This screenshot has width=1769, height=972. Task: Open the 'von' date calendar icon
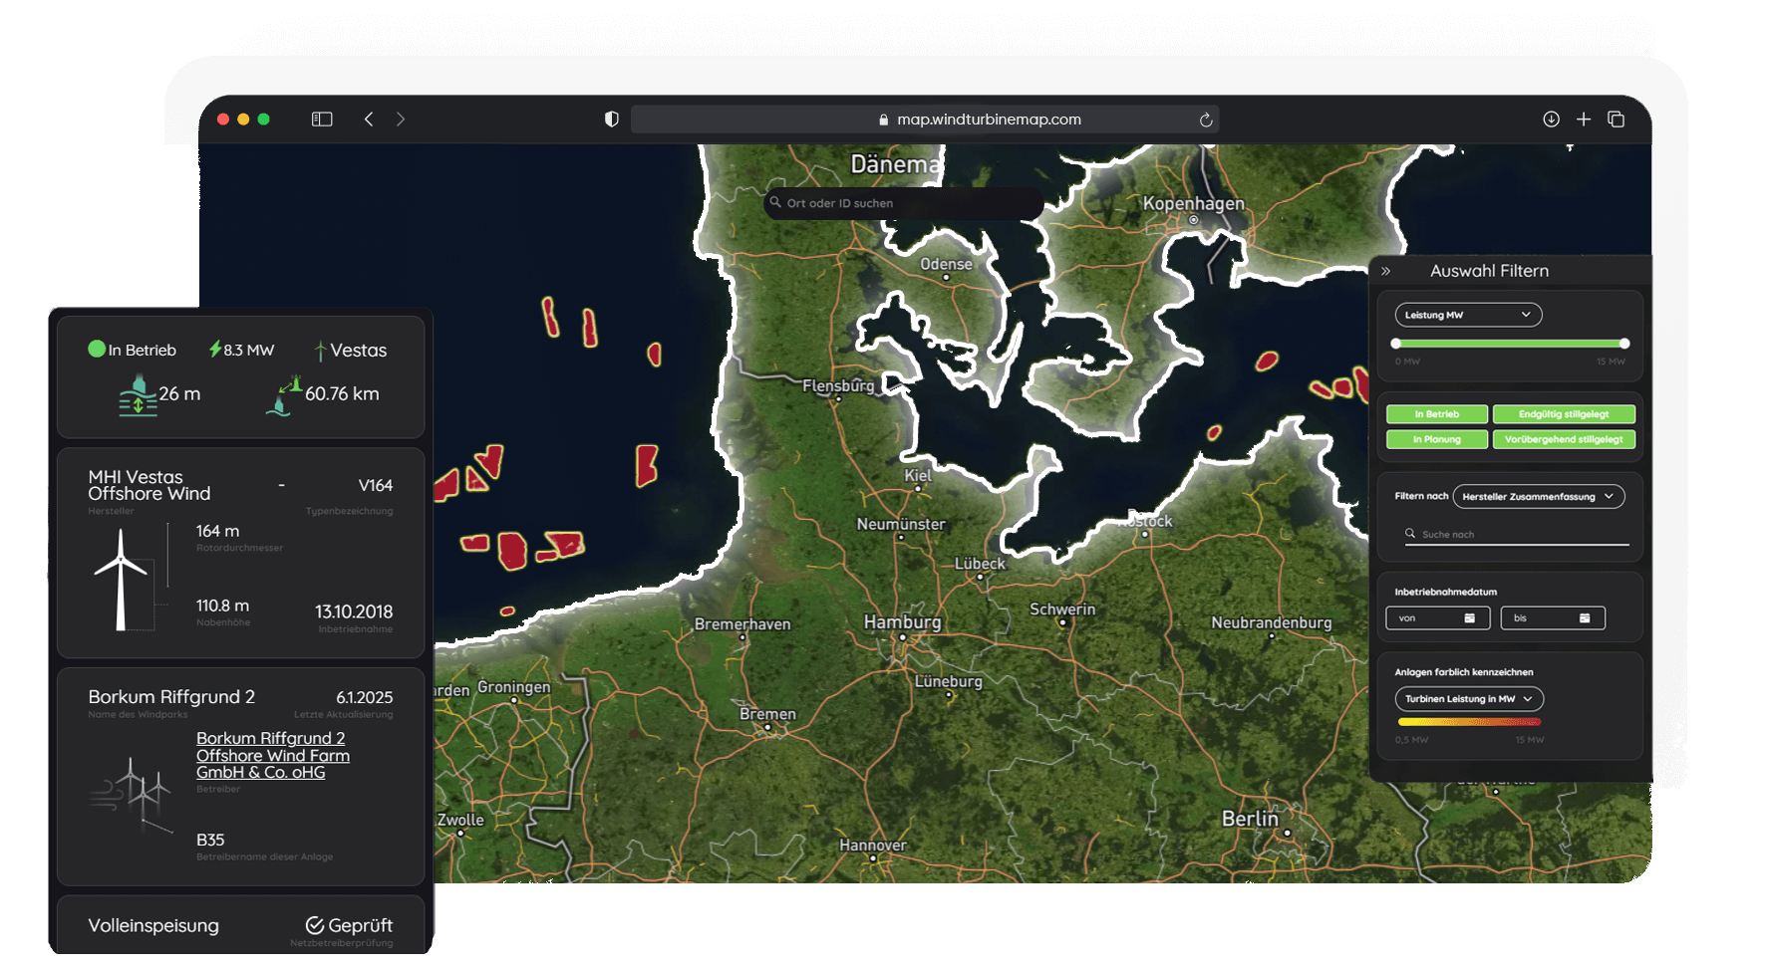tap(1469, 618)
